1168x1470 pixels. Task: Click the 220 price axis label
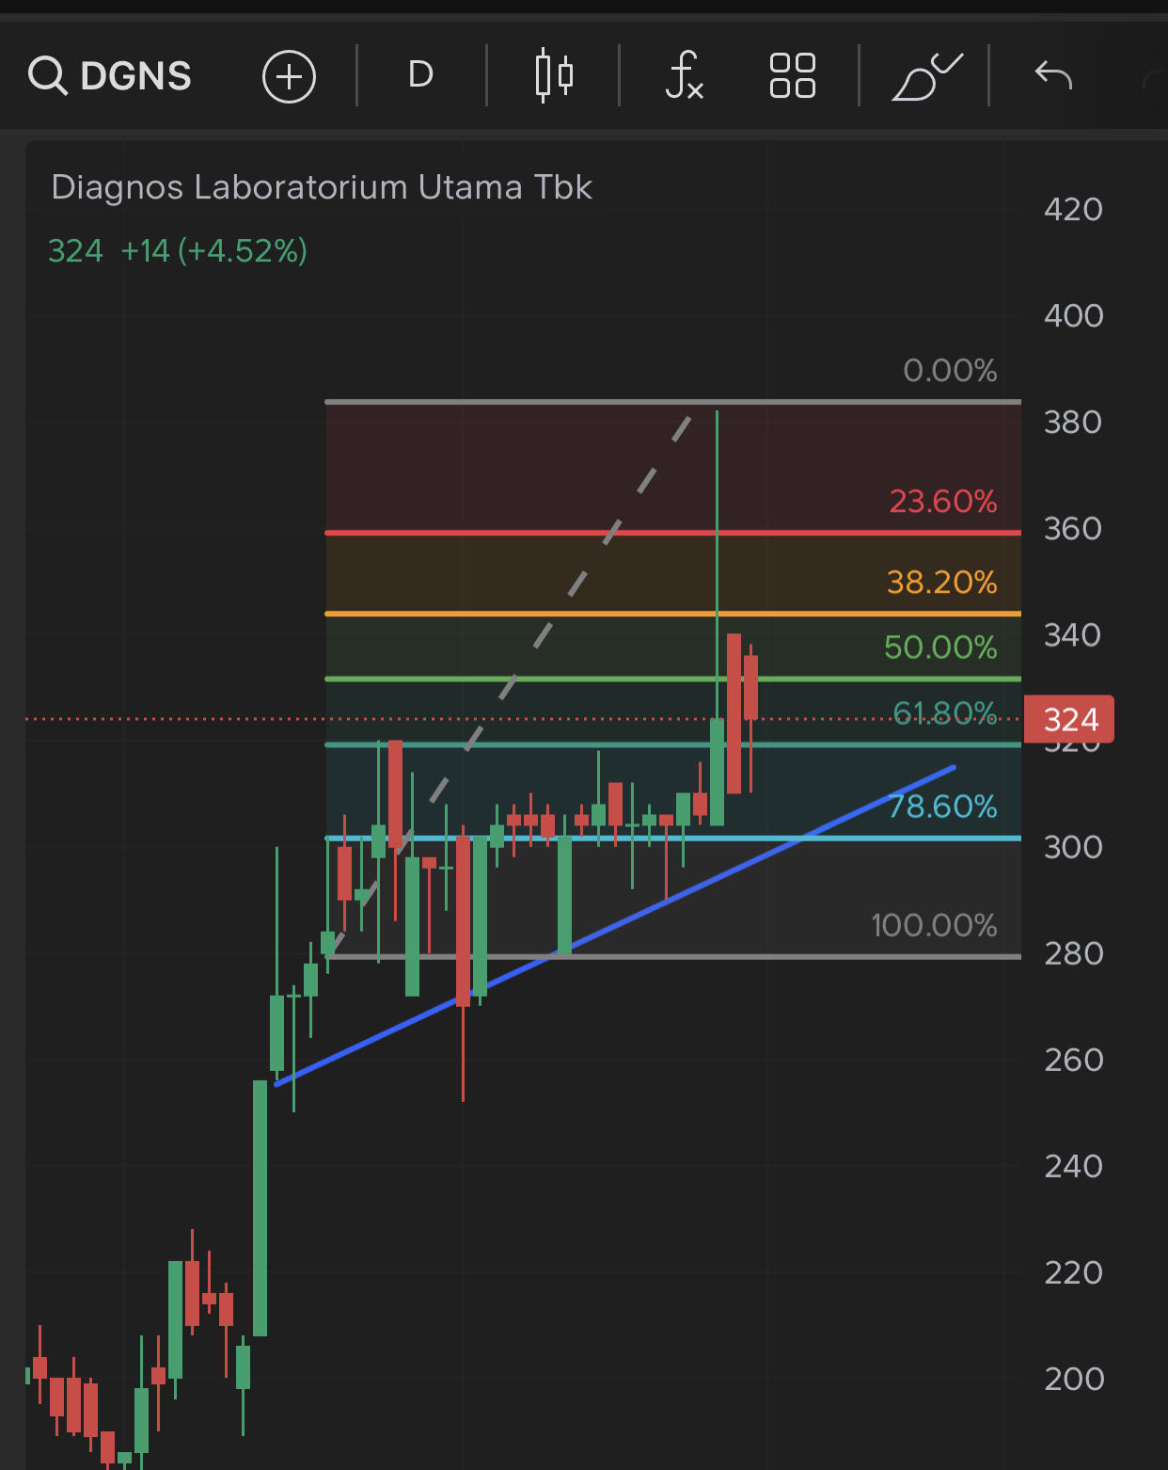click(1073, 1272)
